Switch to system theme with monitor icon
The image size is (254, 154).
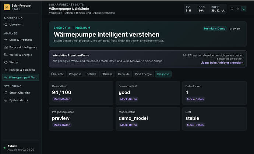coord(232,9)
